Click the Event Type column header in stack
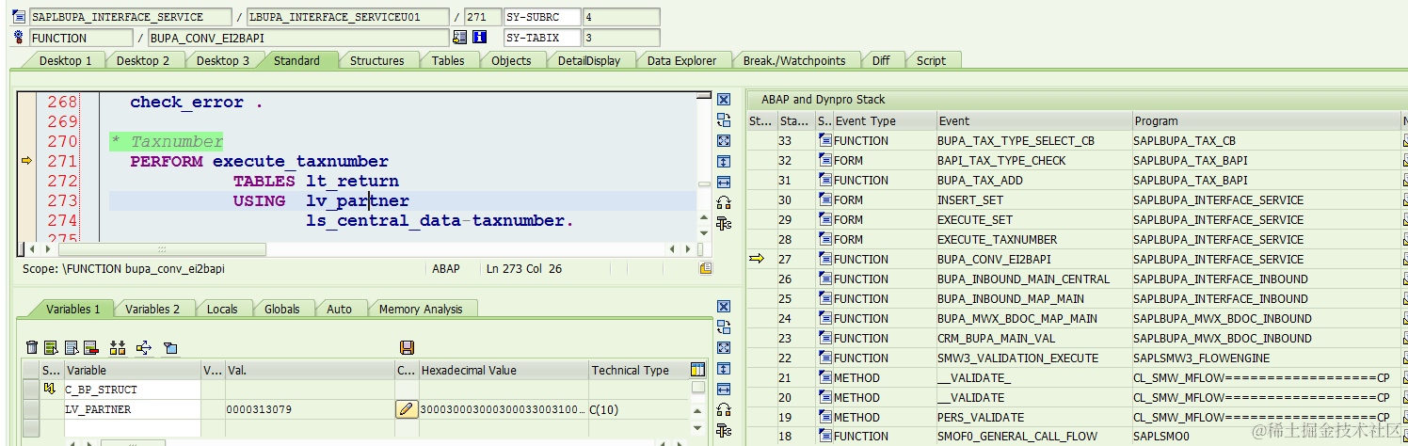 (x=884, y=120)
